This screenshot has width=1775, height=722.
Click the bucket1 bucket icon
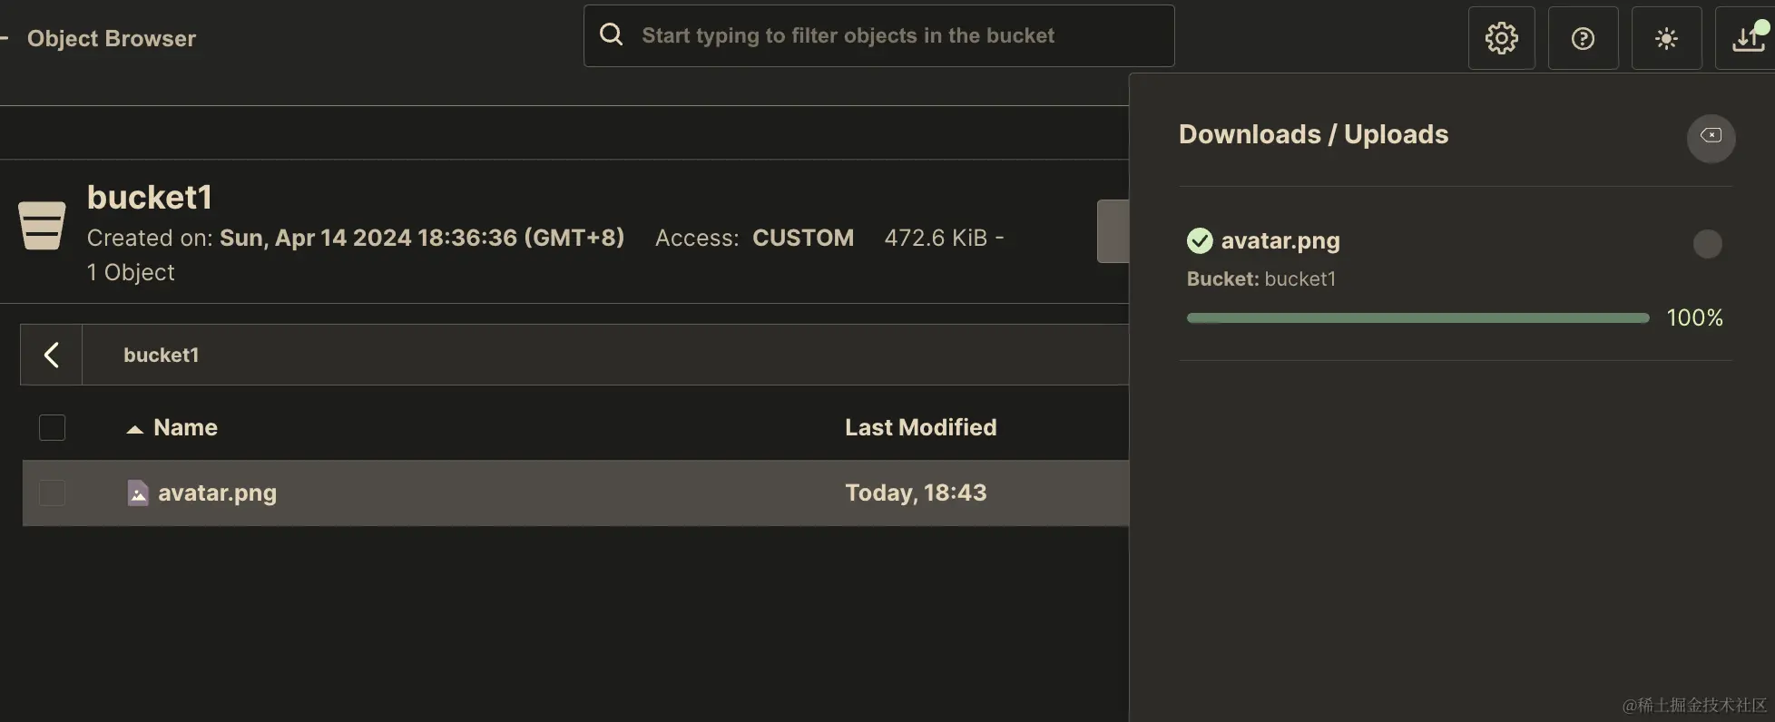(42, 225)
